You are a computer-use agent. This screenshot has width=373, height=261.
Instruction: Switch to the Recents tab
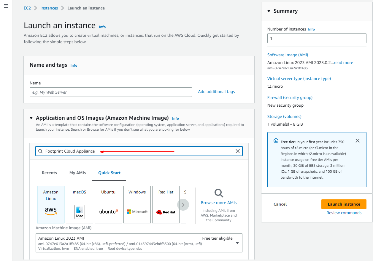pos(49,173)
